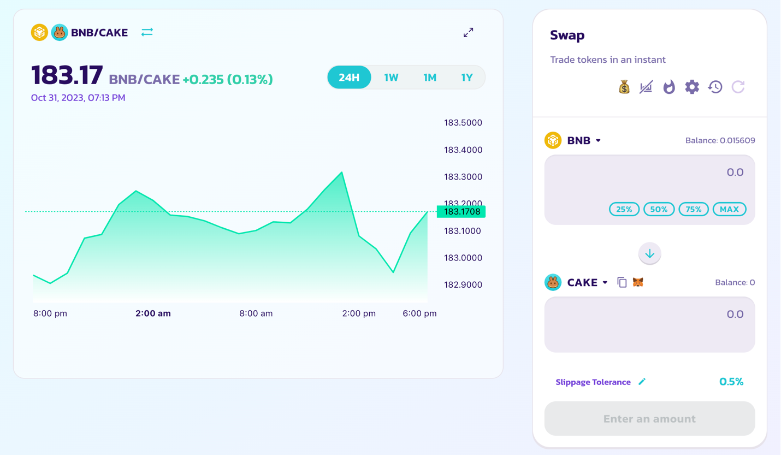
Task: Click the 183.4000 price axis label
Action: pos(463,150)
